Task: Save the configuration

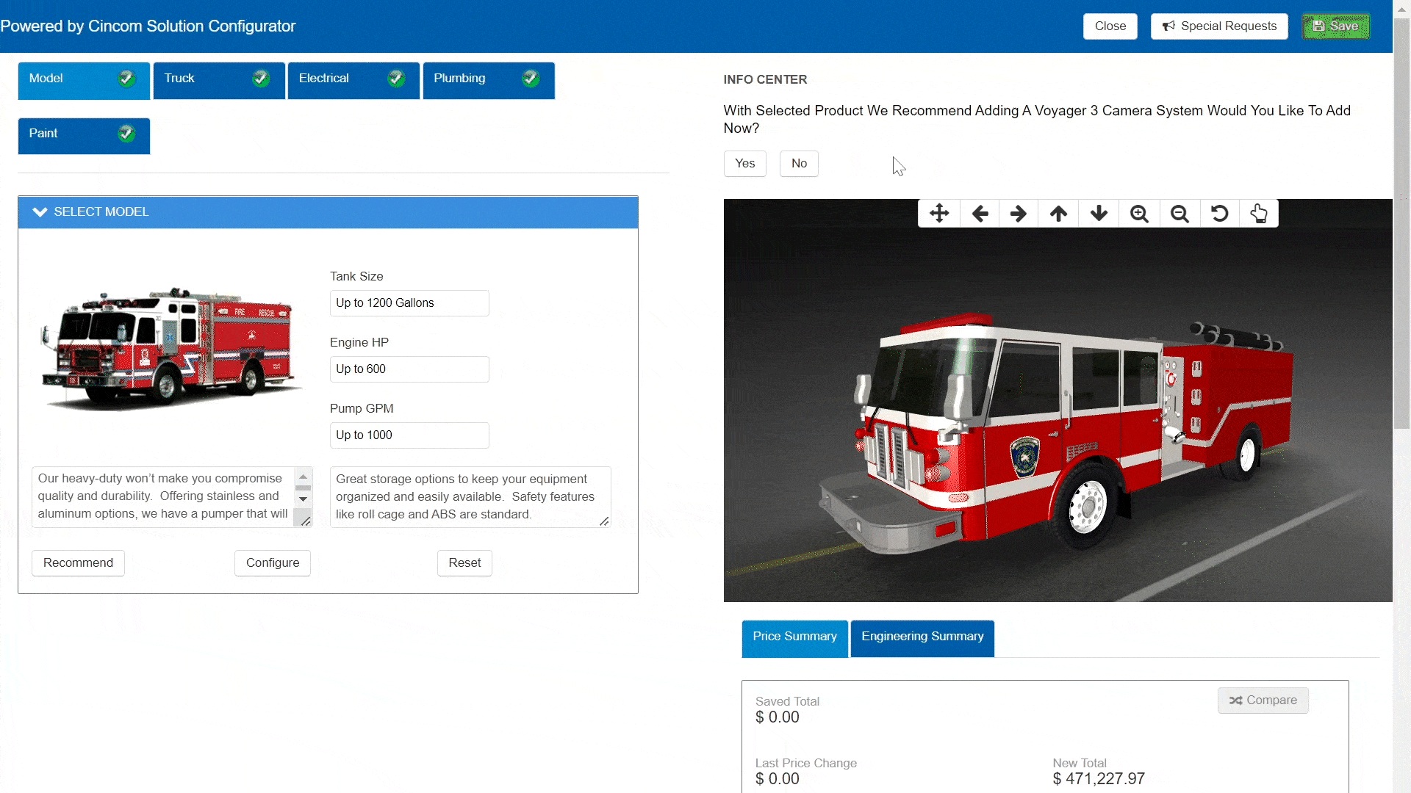Action: coord(1335,26)
